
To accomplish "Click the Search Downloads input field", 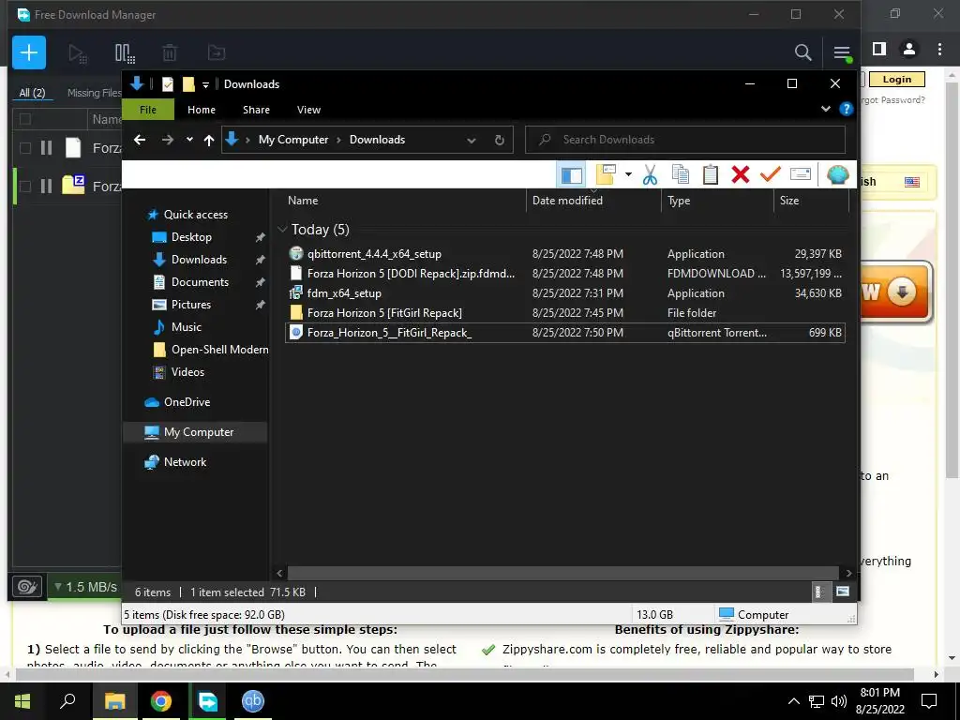I will 685,140.
